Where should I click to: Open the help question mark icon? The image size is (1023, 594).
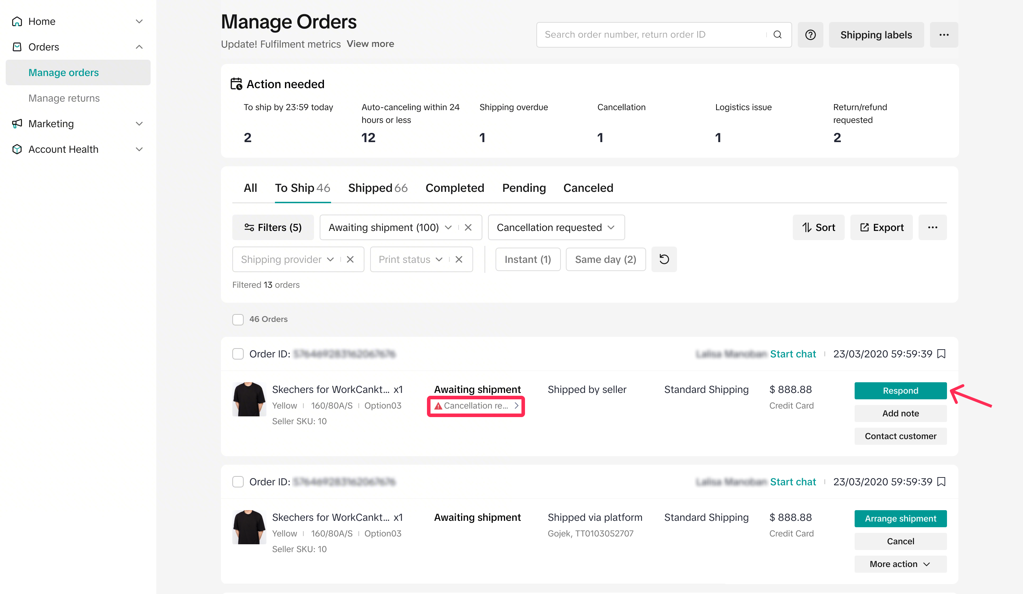click(x=810, y=34)
